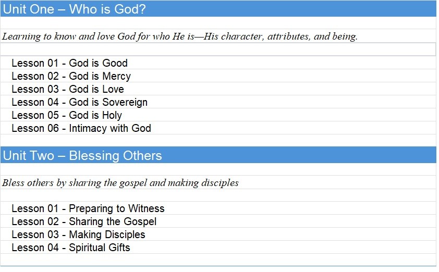This screenshot has height=272, width=439.
Task: Click the outlined empty cell above Lesson 01
Action: pos(218,50)
